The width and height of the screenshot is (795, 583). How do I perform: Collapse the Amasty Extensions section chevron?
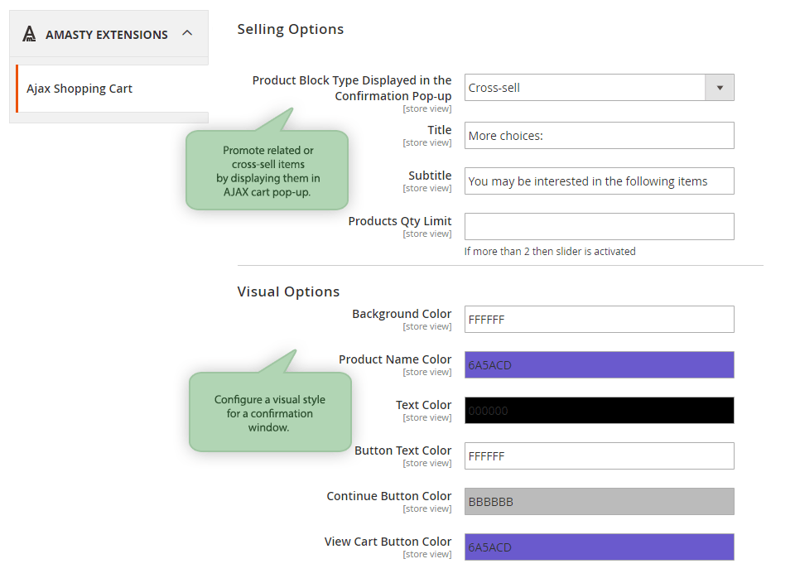(x=187, y=33)
